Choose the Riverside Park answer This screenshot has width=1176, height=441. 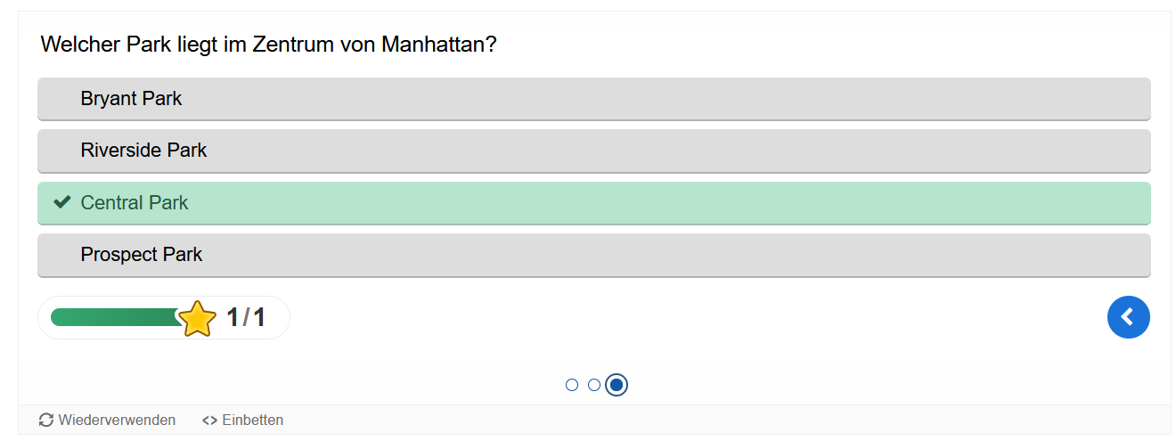(593, 151)
